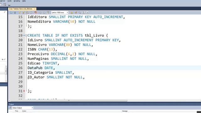Click the value 80 in VARCHAR on line 21
Screen dimensions: 201x113
[68, 45]
